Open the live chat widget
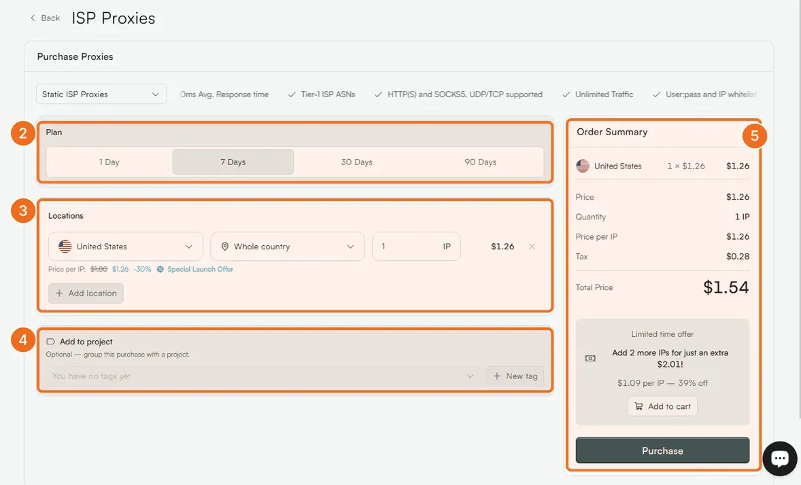801x485 pixels. pyautogui.click(x=779, y=459)
